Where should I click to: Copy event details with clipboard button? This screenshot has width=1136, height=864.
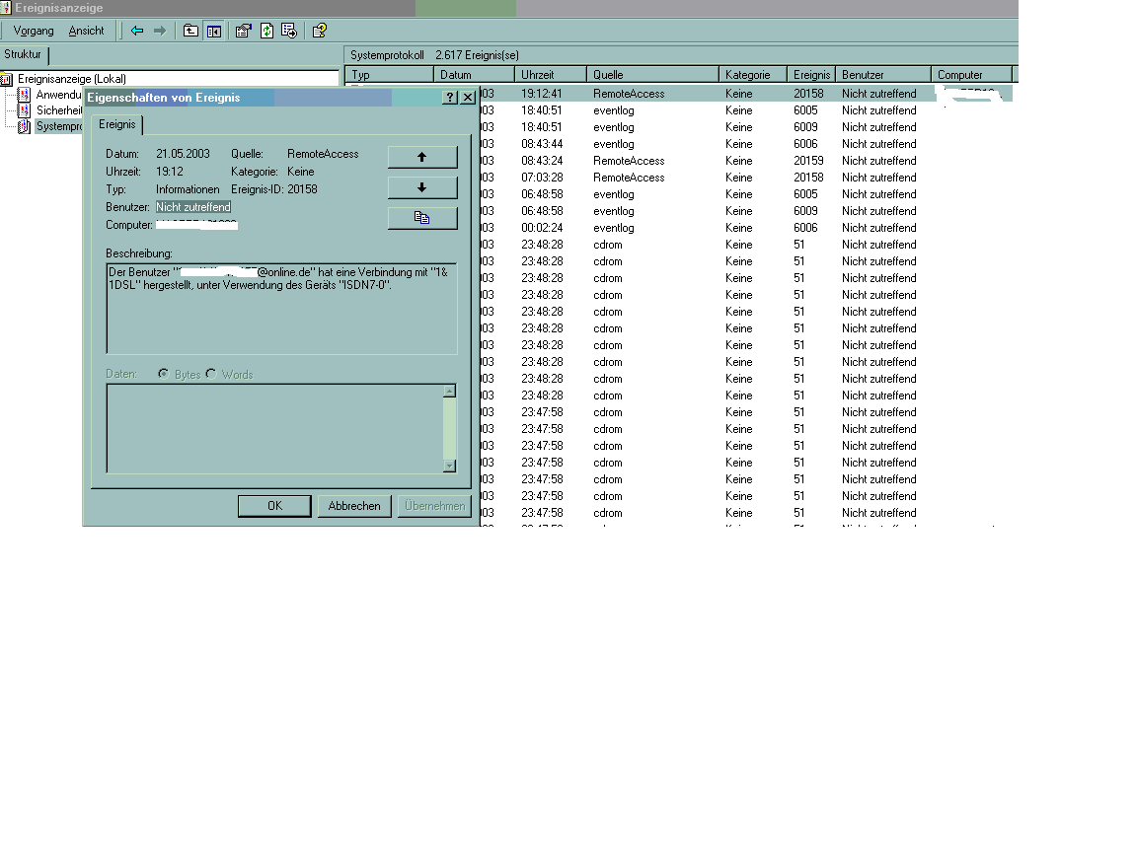pos(422,218)
